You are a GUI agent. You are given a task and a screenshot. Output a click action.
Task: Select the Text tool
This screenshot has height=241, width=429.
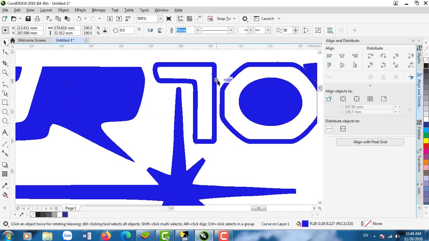(5, 133)
